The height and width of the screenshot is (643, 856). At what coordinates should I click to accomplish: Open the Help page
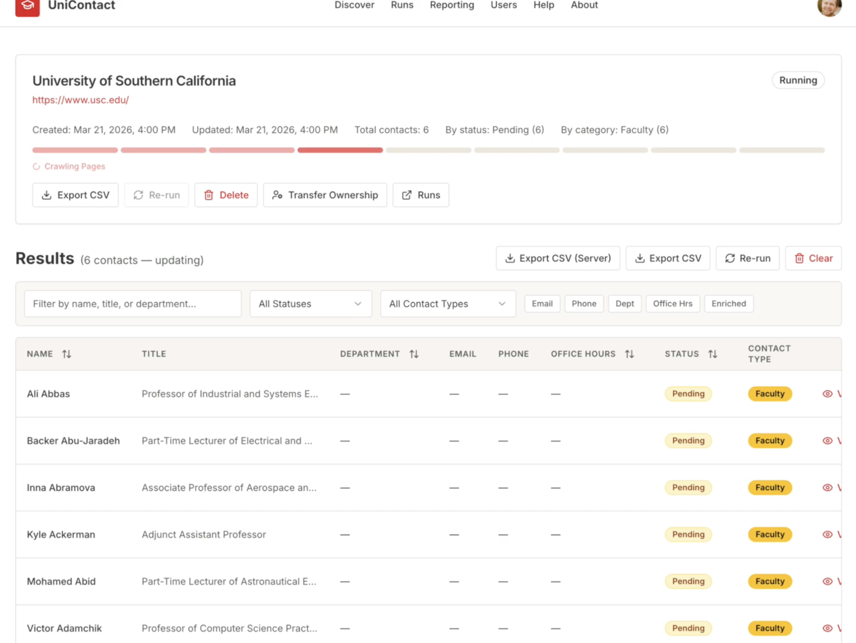pos(544,5)
